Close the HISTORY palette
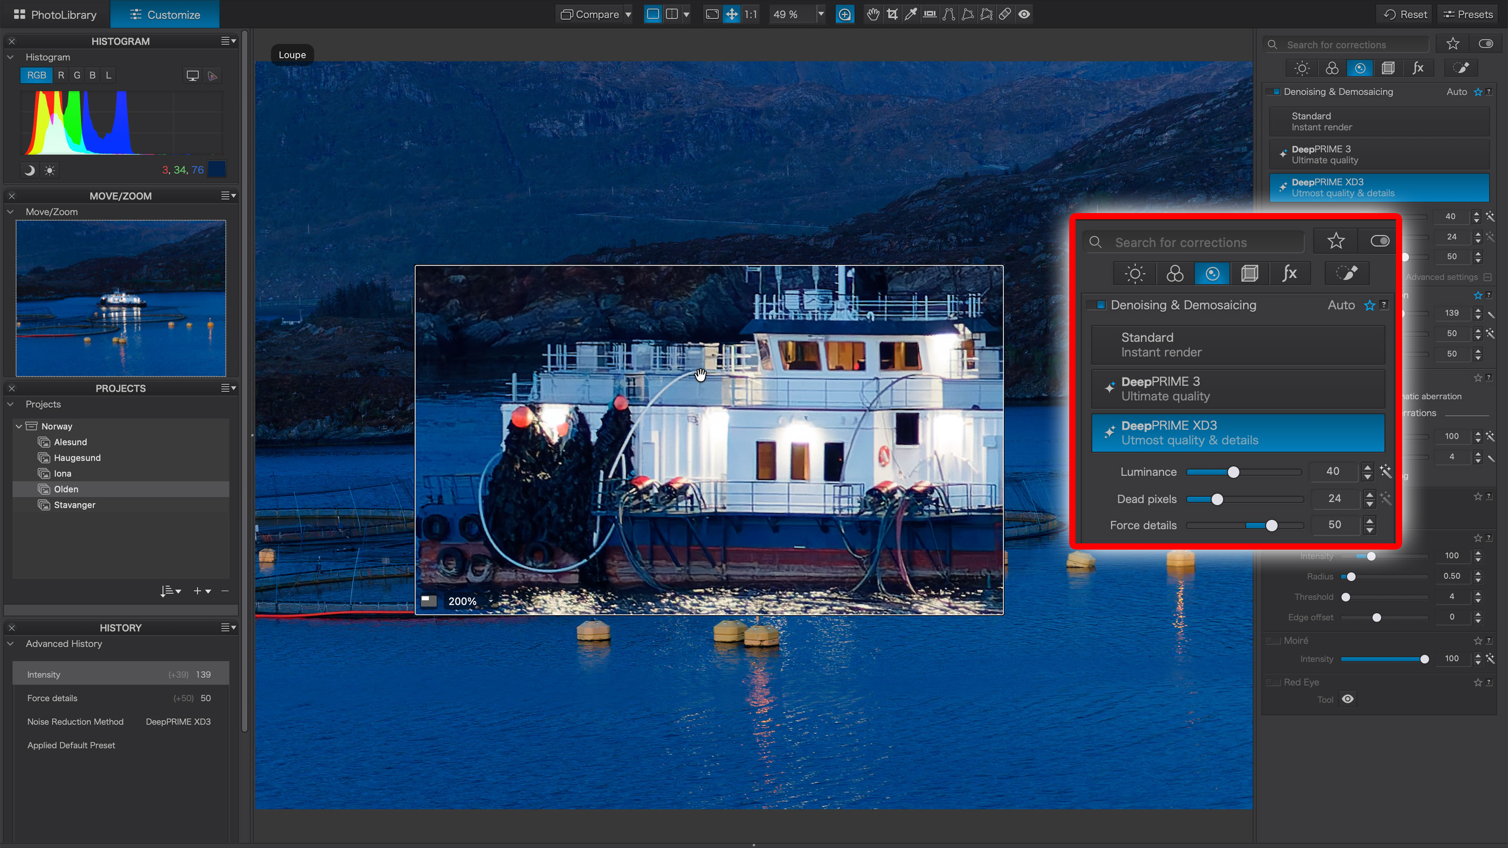The image size is (1508, 848). [x=12, y=628]
